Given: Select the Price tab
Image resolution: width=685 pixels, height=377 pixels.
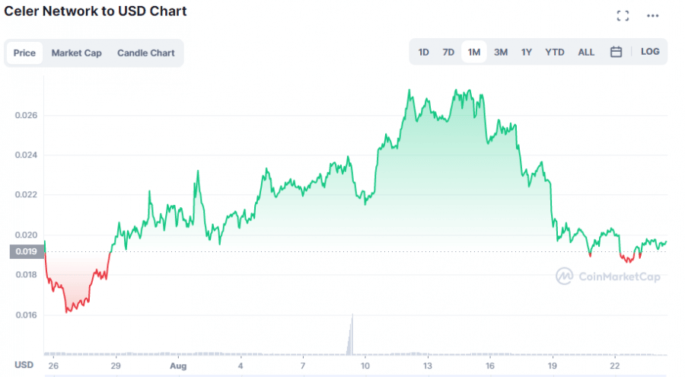Looking at the screenshot, I should 24,53.
